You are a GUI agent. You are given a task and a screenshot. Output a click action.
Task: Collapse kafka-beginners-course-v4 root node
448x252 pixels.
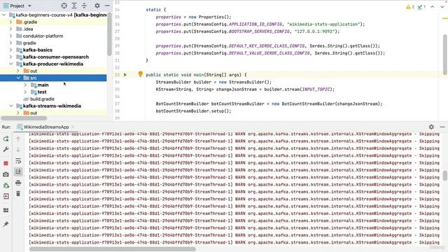coord(4,15)
